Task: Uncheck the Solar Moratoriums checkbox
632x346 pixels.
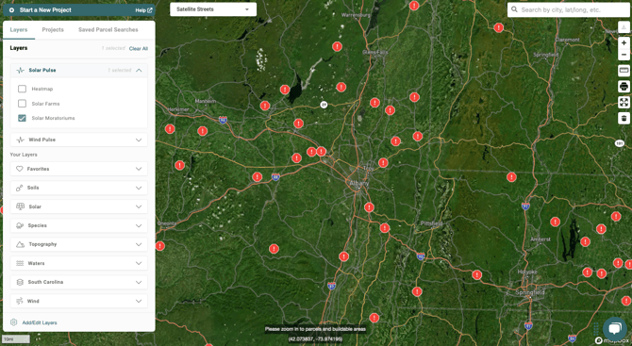Action: coord(23,118)
